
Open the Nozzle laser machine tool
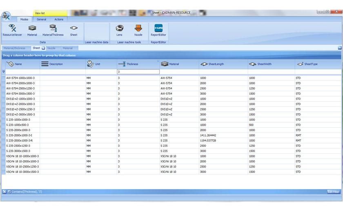tap(138, 30)
